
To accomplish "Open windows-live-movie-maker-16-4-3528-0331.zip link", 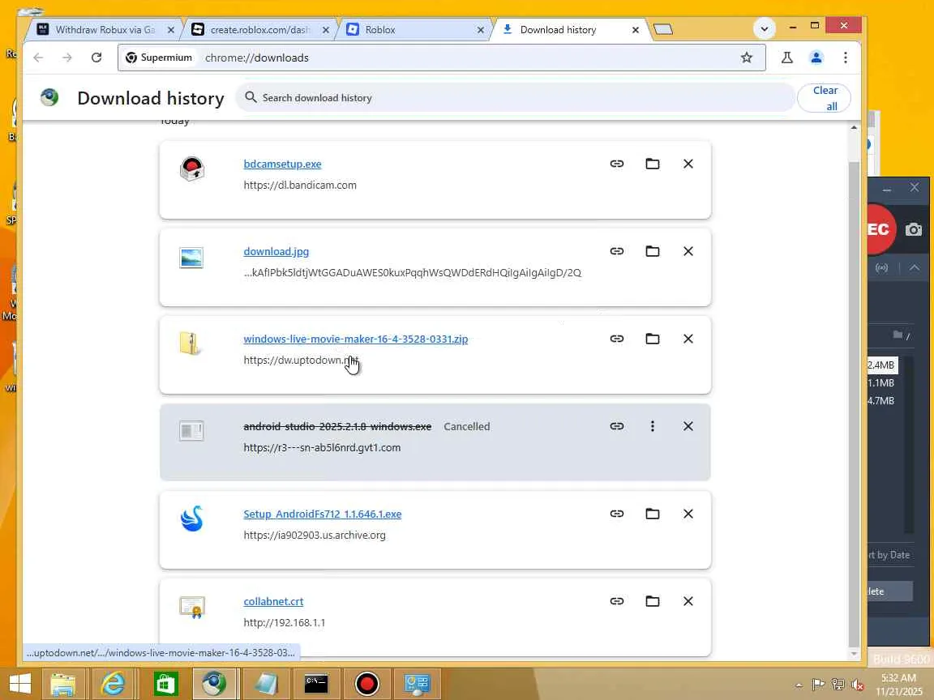I will pyautogui.click(x=356, y=339).
